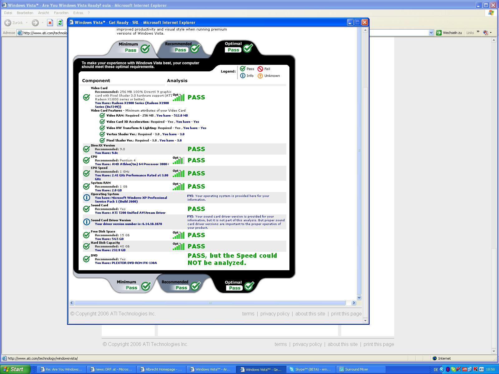This screenshot has height=374, width=499.
Task: Click the System RAM pass checkmark icon
Action: pyautogui.click(x=86, y=186)
